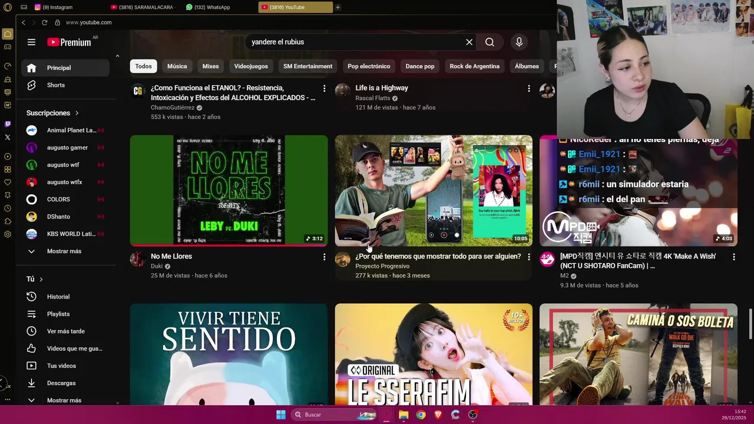Screen dimensions: 754x424
Task: Open File Explorer from the taskbar
Action: (x=404, y=415)
